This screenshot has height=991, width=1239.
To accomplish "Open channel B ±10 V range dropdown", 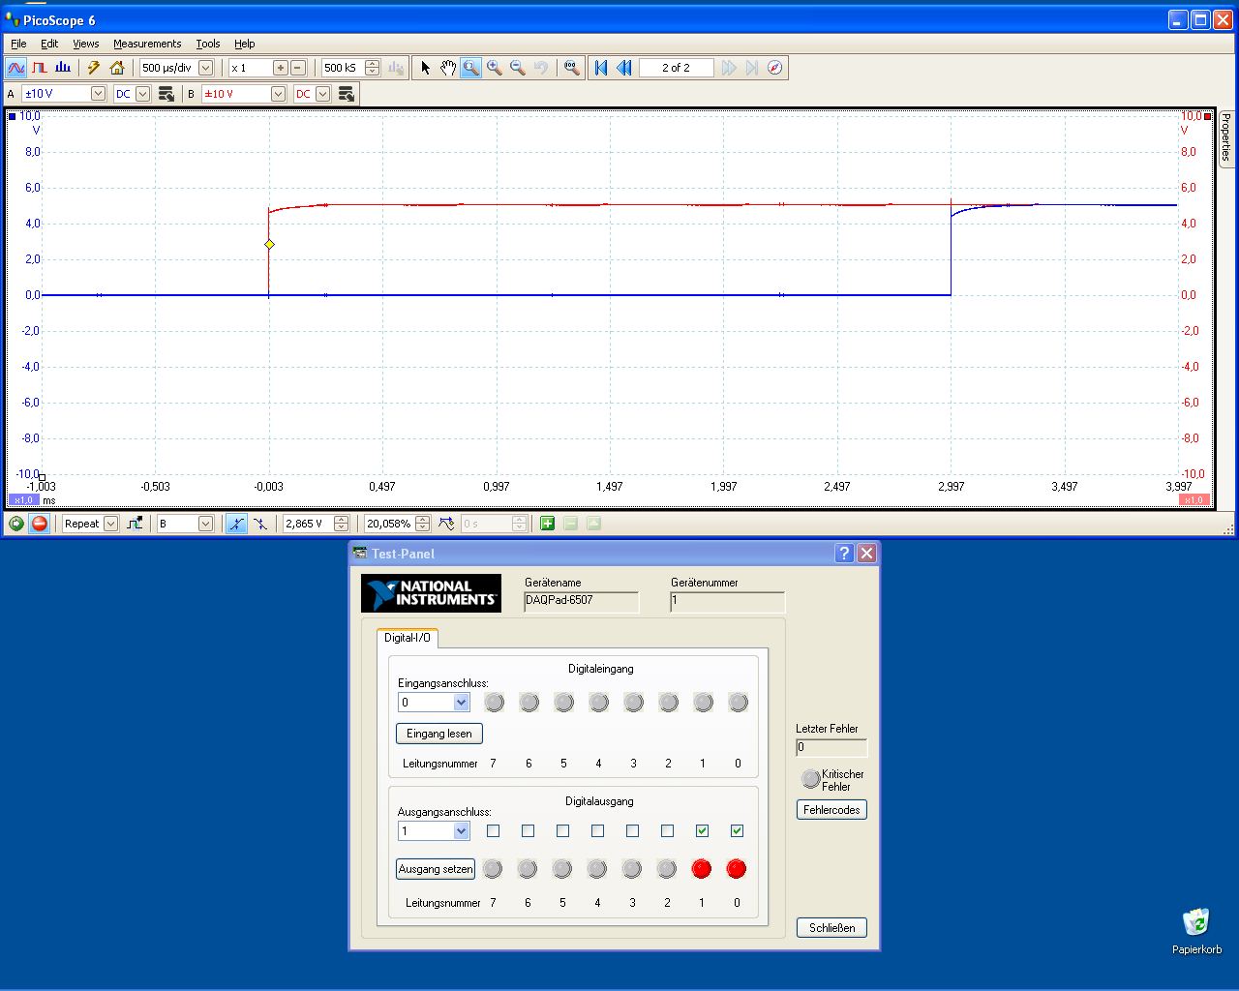I will [x=279, y=94].
